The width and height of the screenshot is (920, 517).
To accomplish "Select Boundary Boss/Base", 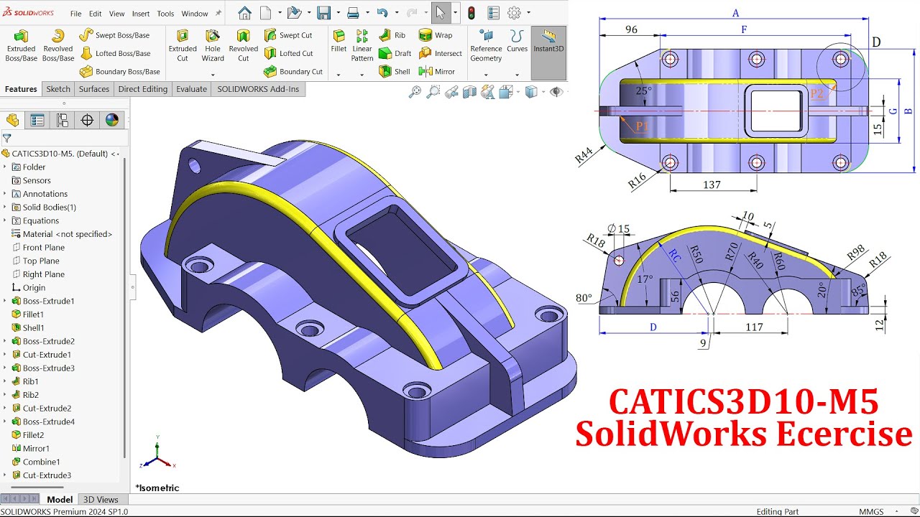I will click(119, 71).
